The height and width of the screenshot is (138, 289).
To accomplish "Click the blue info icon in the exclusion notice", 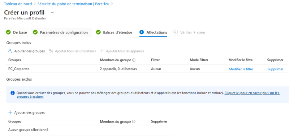I will click(13, 93).
